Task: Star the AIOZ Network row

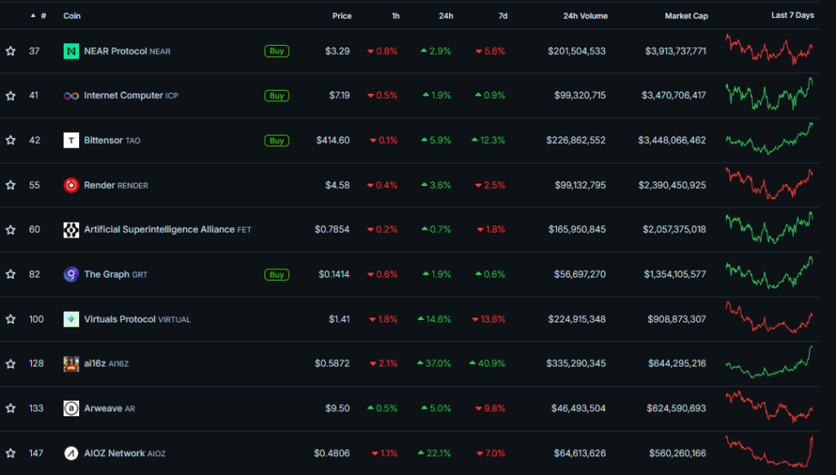Action: (x=11, y=453)
